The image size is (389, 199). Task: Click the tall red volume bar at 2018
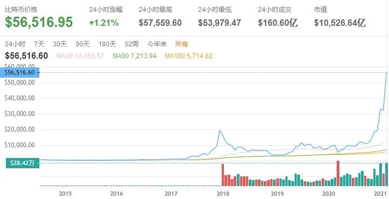pyautogui.click(x=222, y=175)
